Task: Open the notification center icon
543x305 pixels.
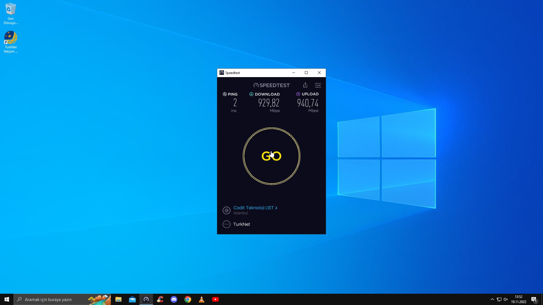Action: (x=534, y=299)
